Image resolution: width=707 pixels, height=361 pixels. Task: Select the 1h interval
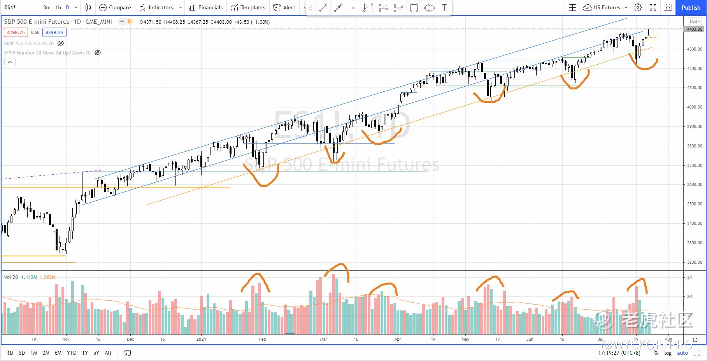click(58, 7)
